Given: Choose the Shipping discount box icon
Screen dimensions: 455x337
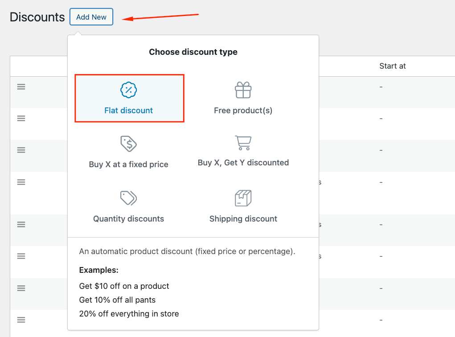Looking at the screenshot, I should (x=243, y=198).
